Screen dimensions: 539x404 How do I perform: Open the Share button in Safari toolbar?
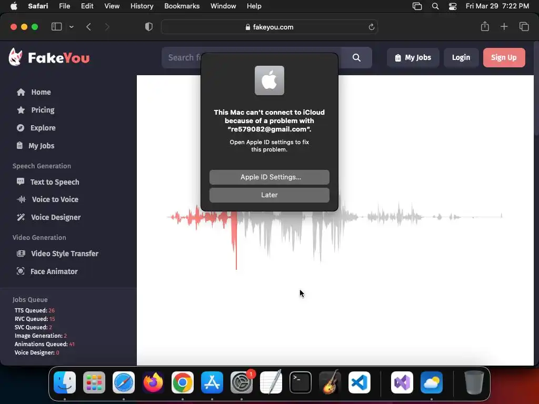pyautogui.click(x=485, y=26)
